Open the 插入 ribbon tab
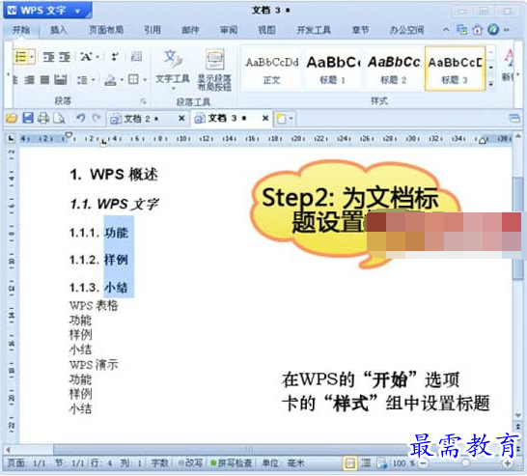The height and width of the screenshot is (476, 527). coord(59,30)
